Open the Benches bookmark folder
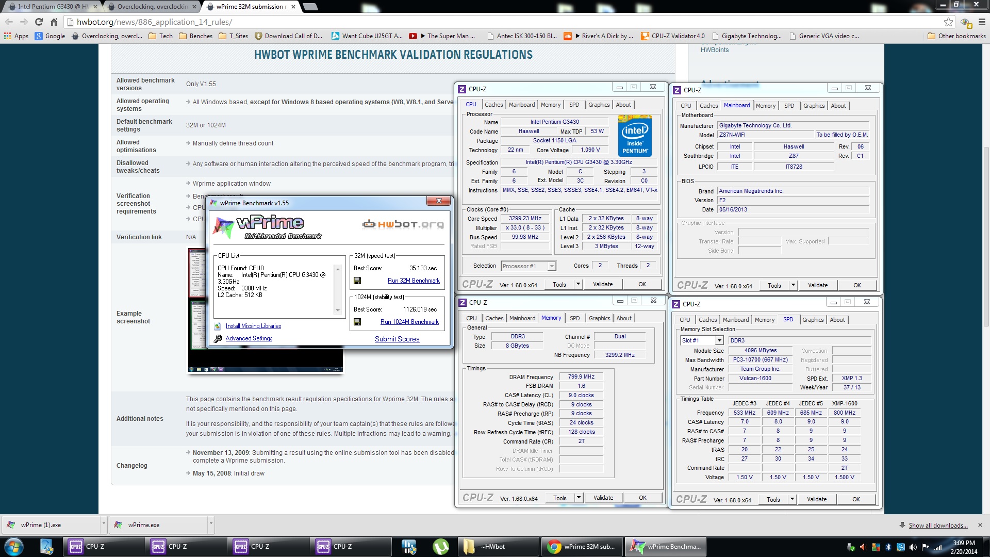This screenshot has width=990, height=557. [x=195, y=36]
